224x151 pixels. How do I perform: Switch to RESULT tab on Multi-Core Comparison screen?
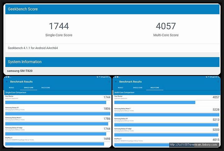(x=121, y=87)
